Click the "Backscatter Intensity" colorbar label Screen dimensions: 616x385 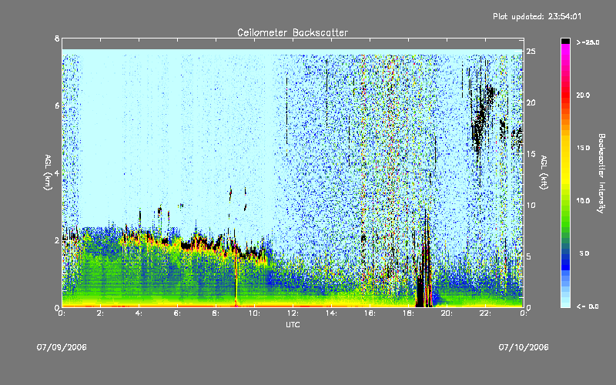pos(601,173)
